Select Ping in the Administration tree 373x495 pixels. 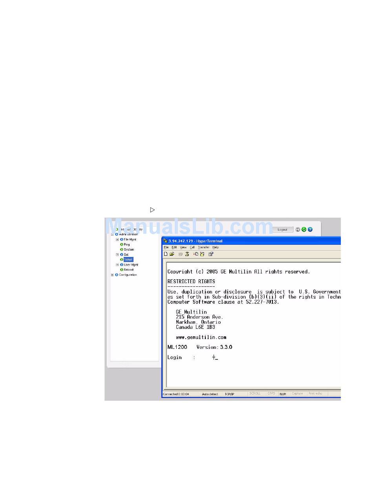click(127, 244)
